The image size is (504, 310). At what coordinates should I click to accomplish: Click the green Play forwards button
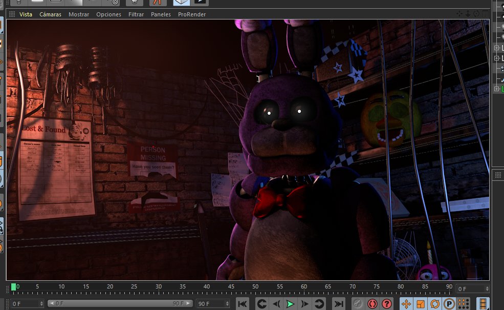tap(290, 303)
